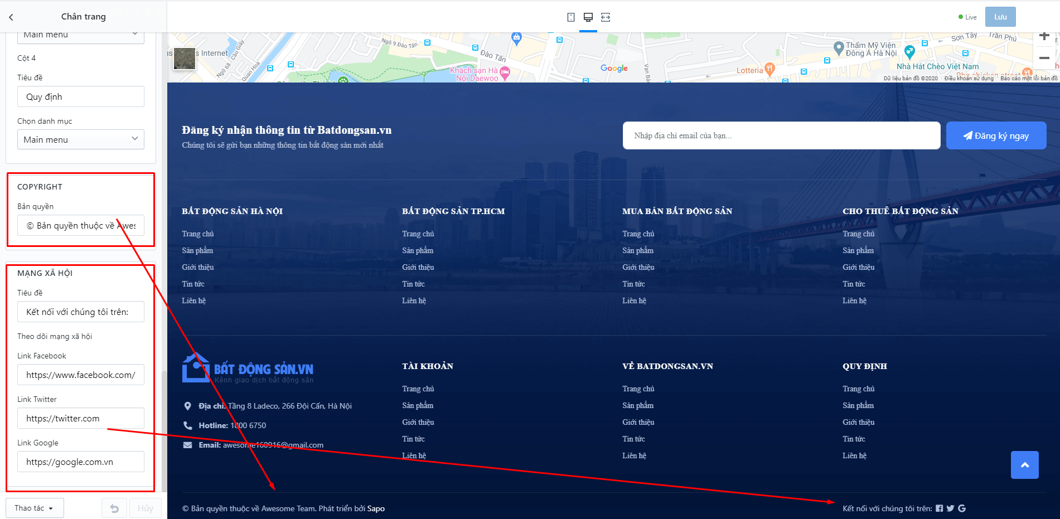This screenshot has width=1060, height=519.
Task: Click the Đăng ký ngay button
Action: 996,135
